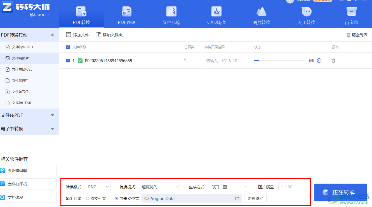
Task: Open PDF编辑器 recommended software
Action: (28, 170)
